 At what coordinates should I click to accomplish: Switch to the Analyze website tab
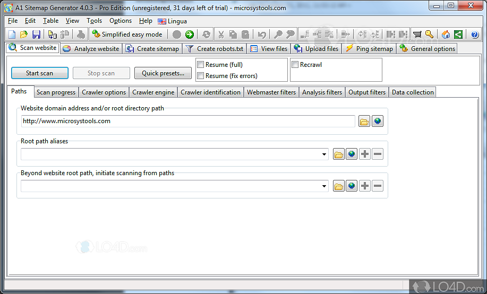91,49
